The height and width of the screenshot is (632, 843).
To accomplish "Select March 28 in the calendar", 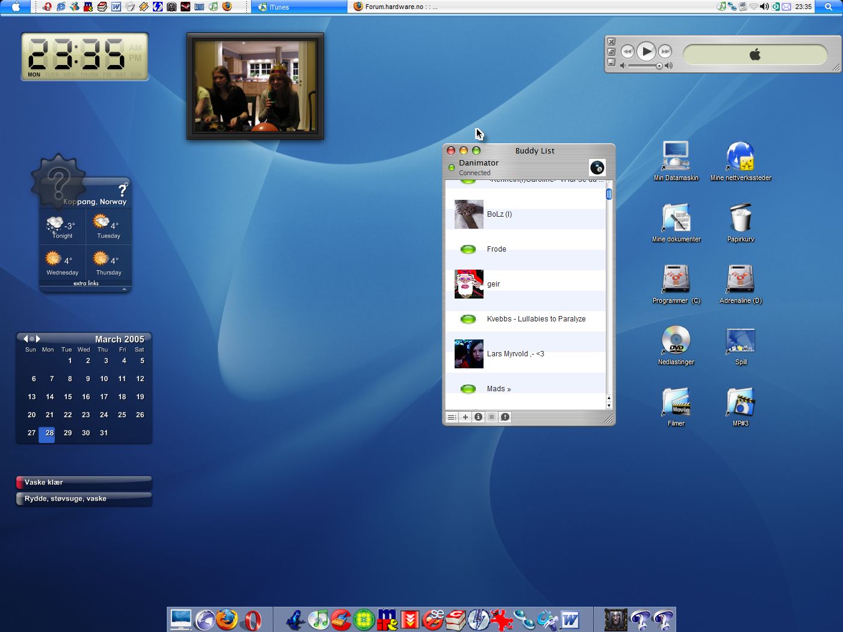I will [x=47, y=433].
